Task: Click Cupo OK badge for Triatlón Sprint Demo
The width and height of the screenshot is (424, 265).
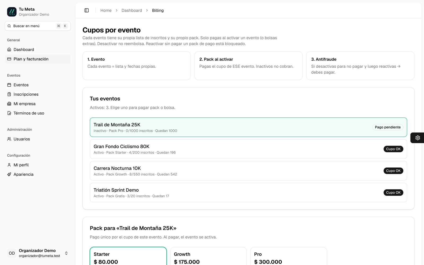Action: pos(393,193)
